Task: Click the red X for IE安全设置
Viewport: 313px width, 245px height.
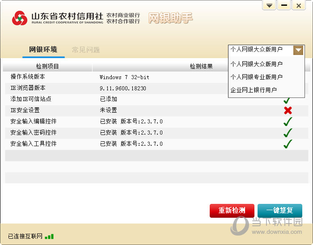Action: tap(288, 110)
